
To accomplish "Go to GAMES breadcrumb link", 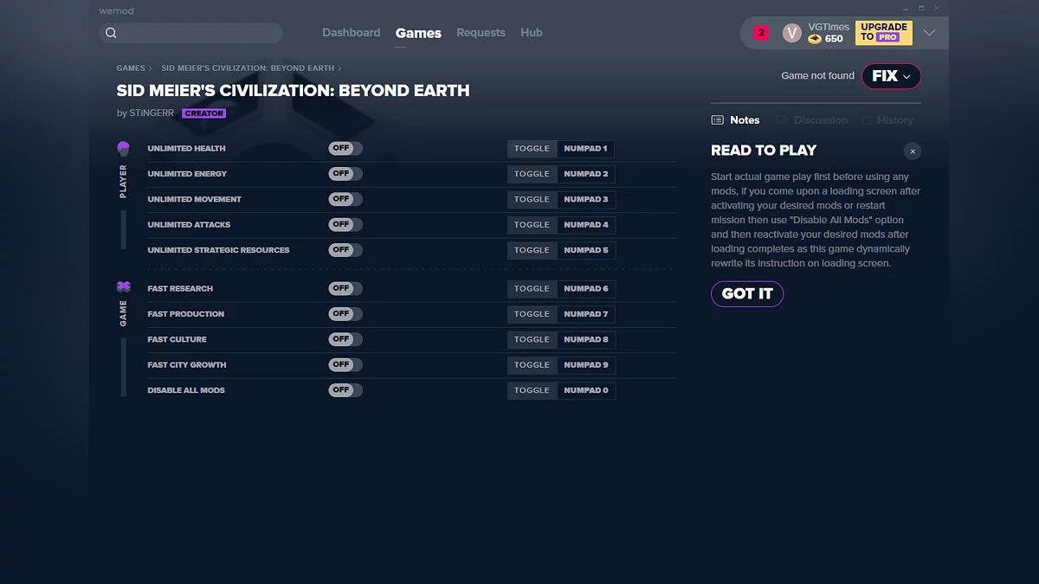I will (131, 68).
